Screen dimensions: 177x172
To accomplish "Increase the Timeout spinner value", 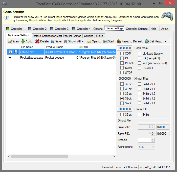I will pos(153,139).
